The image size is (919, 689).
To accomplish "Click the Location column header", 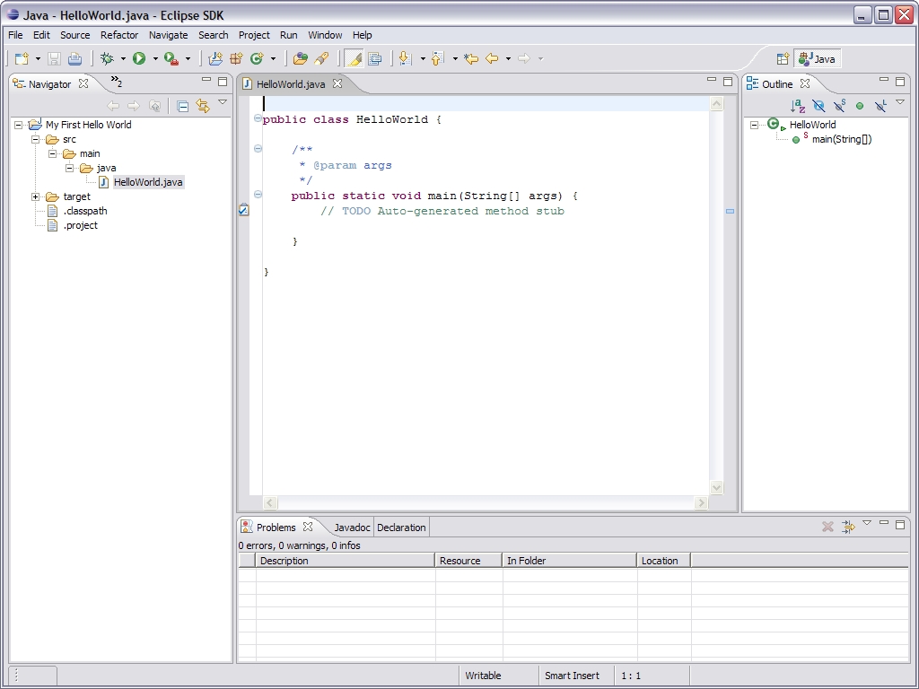I will (x=663, y=561).
